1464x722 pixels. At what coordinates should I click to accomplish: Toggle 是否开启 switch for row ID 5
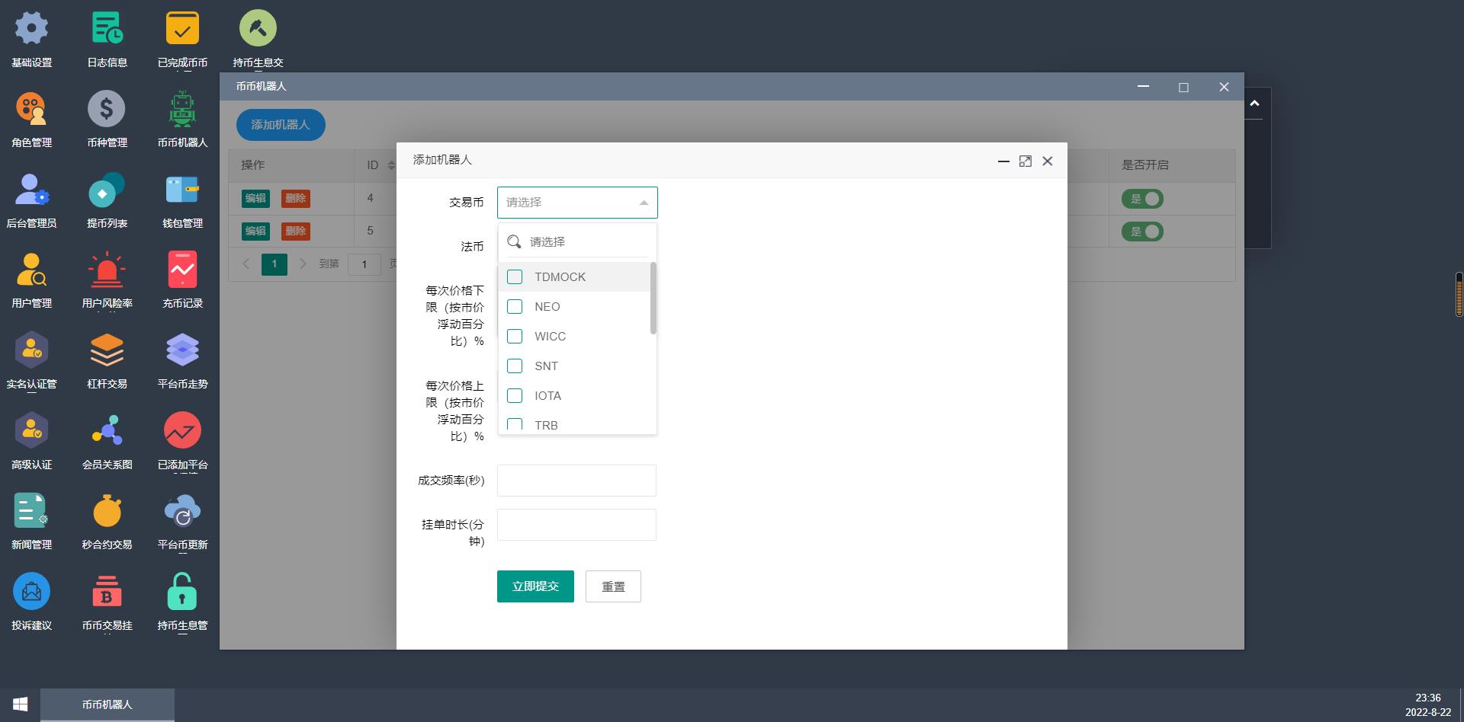[x=1142, y=232]
